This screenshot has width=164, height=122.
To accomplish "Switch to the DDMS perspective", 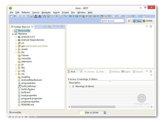I will click(148, 21).
